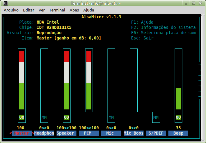Open the Arquivo menu
The width and height of the screenshot is (206, 143).
11,10
